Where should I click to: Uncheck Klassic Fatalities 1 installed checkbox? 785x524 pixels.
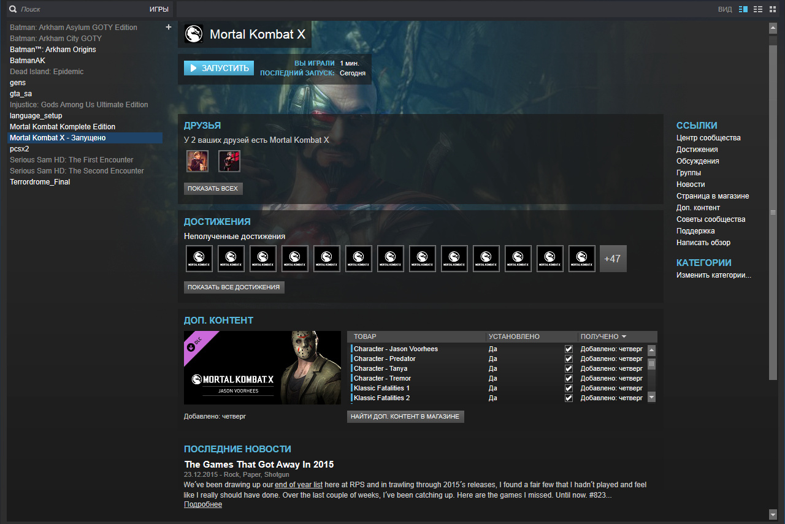click(x=569, y=388)
